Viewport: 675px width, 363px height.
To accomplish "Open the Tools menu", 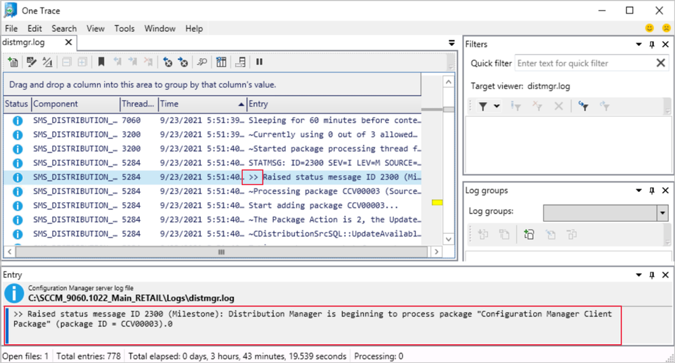I will pyautogui.click(x=124, y=28).
